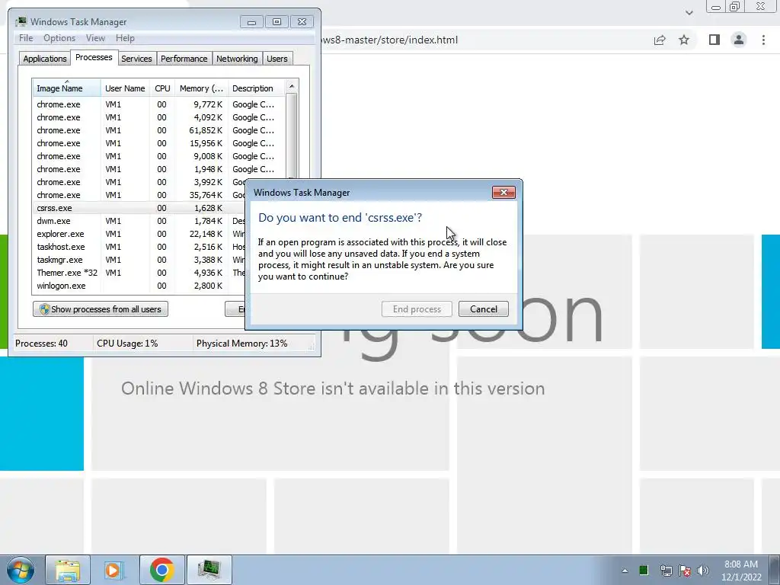Click the green Task Manager tray icon
Viewport: 780px width, 585px height.
pyautogui.click(x=644, y=570)
